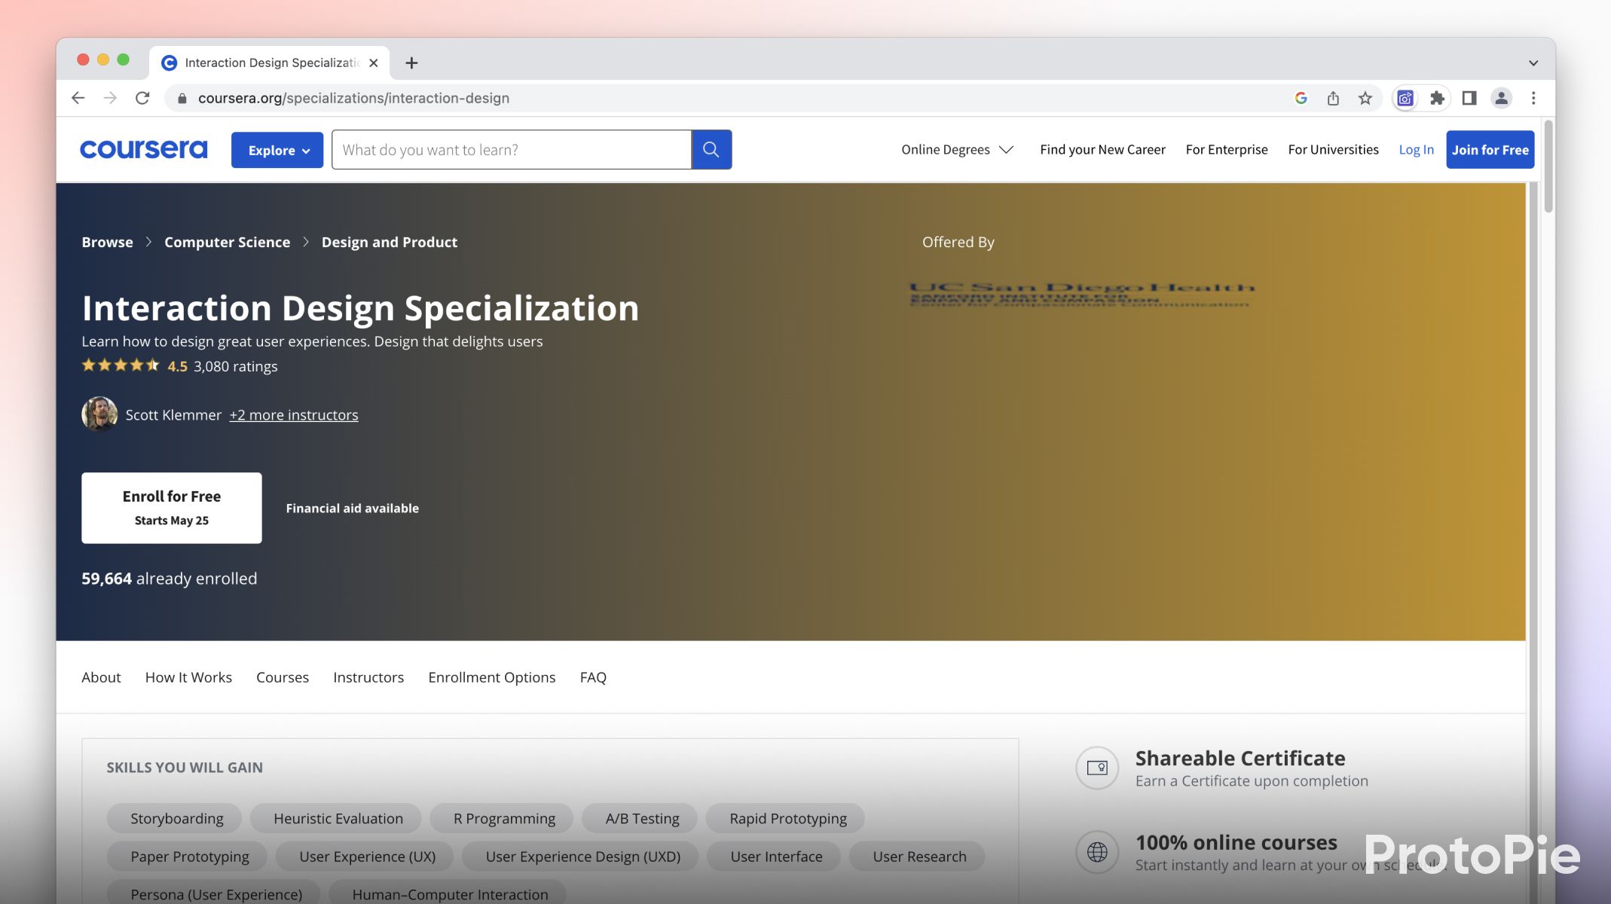Click the Instagram extension icon
The height and width of the screenshot is (904, 1611).
coord(1404,97)
